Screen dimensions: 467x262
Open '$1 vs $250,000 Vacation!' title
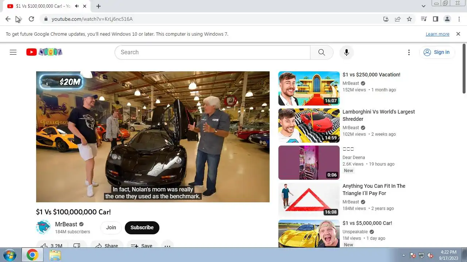371,75
